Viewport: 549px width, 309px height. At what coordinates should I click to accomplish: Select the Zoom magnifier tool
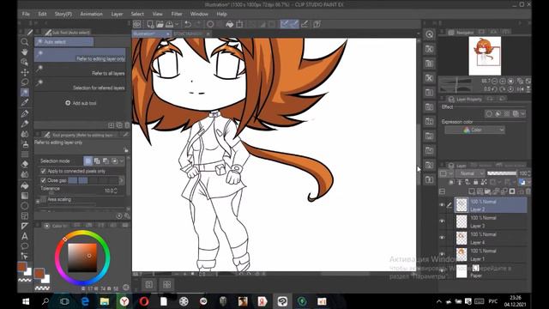point(25,42)
